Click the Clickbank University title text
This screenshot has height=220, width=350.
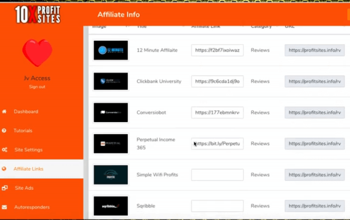click(x=159, y=81)
